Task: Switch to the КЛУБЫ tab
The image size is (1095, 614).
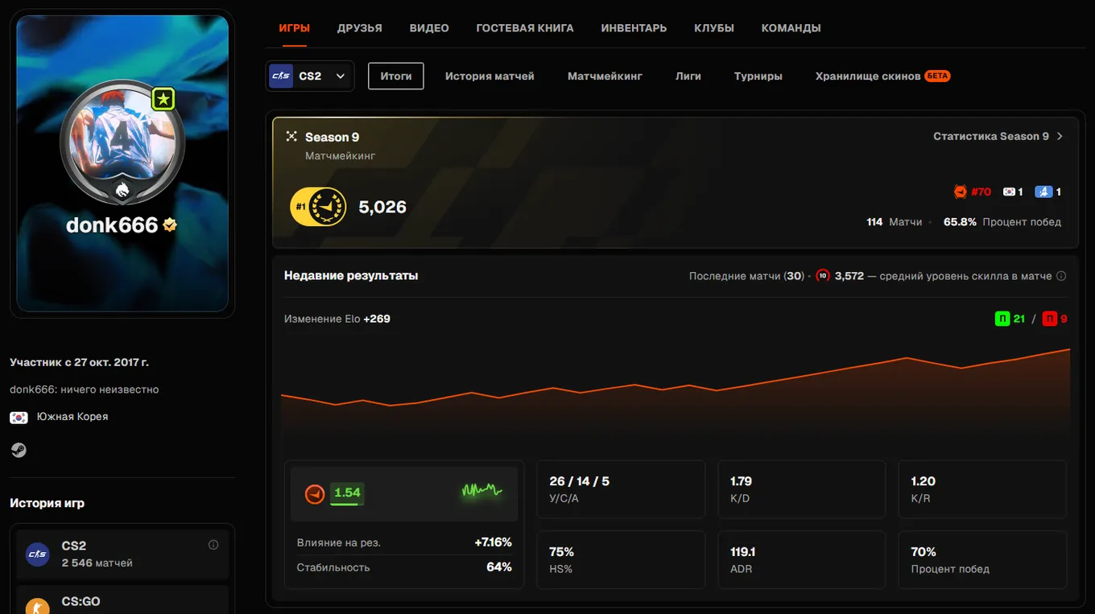Action: click(714, 28)
